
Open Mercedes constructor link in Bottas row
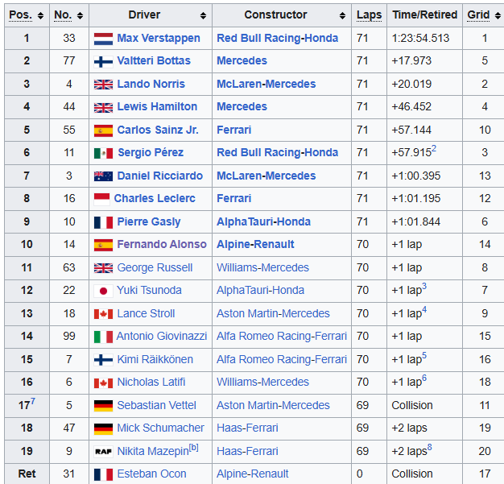pyautogui.click(x=242, y=60)
